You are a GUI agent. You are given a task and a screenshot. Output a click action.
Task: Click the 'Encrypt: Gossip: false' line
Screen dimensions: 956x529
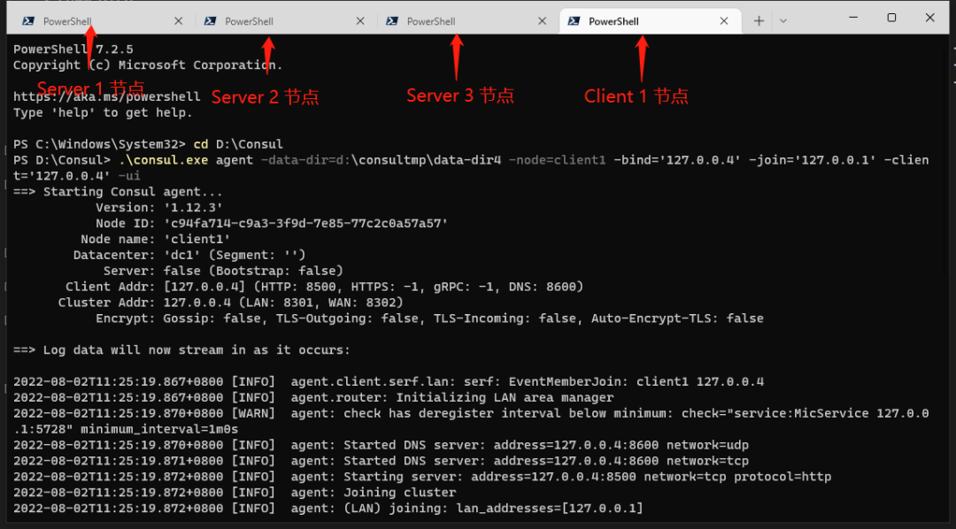click(429, 318)
